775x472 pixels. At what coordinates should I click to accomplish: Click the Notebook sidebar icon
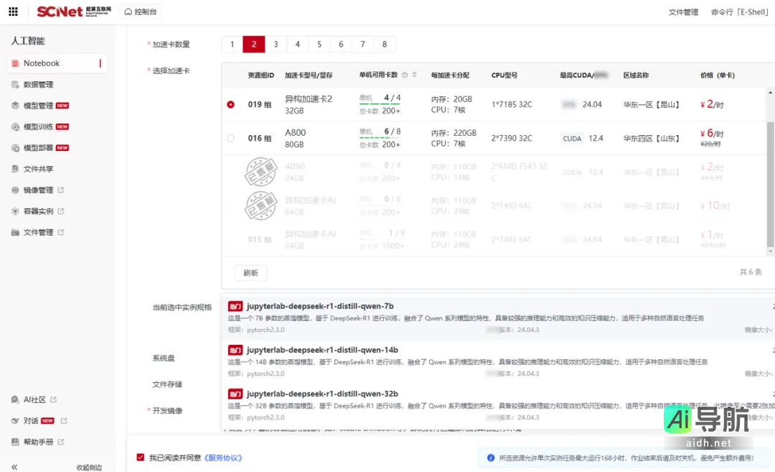point(15,63)
